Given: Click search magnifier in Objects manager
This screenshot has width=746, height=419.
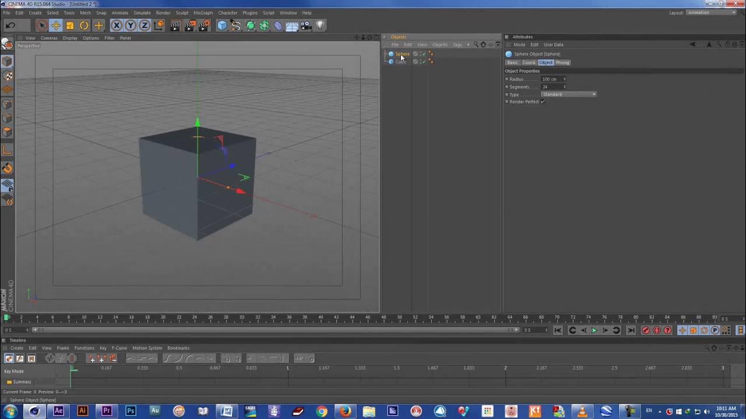Looking at the screenshot, I should (x=476, y=45).
